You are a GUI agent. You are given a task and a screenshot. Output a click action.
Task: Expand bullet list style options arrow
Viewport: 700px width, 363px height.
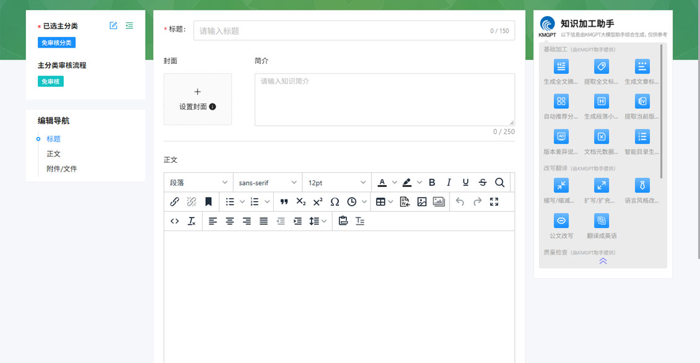pyautogui.click(x=242, y=201)
